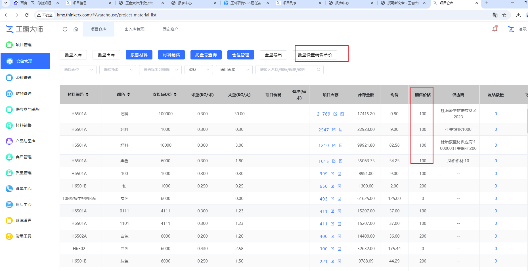Sort by 材料编码 column arrows

tap(87, 94)
